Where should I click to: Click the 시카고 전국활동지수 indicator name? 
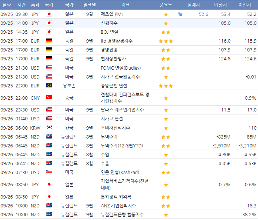tap(120, 77)
